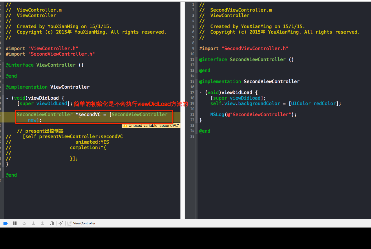Open the Debug View Hierarchy button
Image resolution: width=371 pixels, height=249 pixels.
52,223
